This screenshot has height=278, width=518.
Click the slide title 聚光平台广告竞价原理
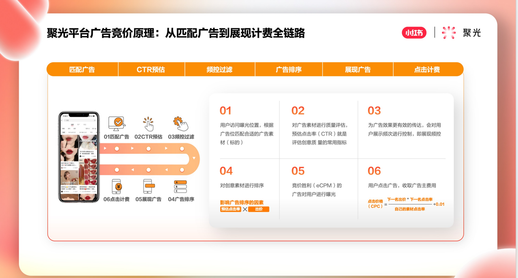[x=102, y=33]
